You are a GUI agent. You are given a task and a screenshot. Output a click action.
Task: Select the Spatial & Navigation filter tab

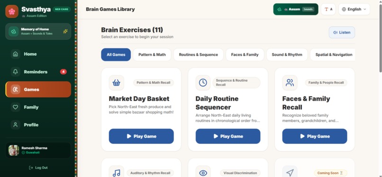333,55
